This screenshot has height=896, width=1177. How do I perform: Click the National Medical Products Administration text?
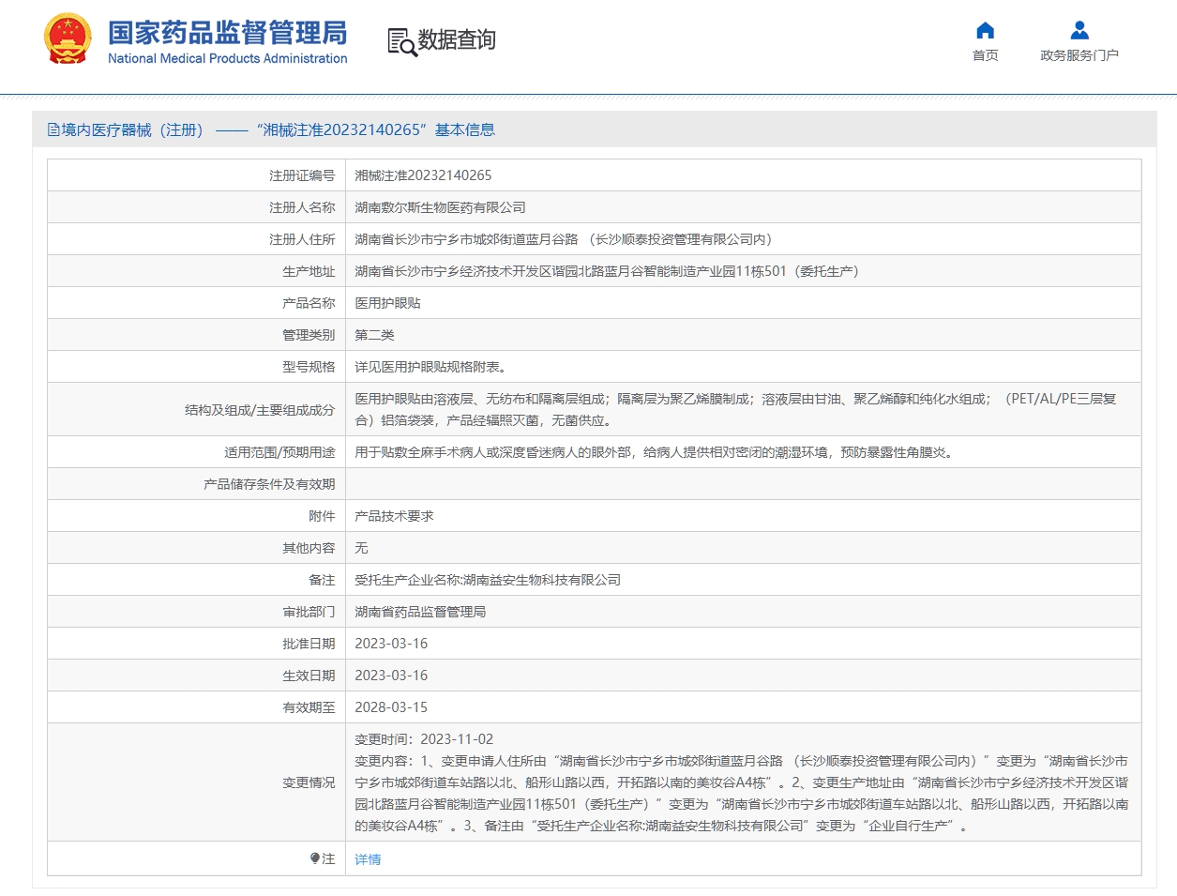(x=228, y=59)
